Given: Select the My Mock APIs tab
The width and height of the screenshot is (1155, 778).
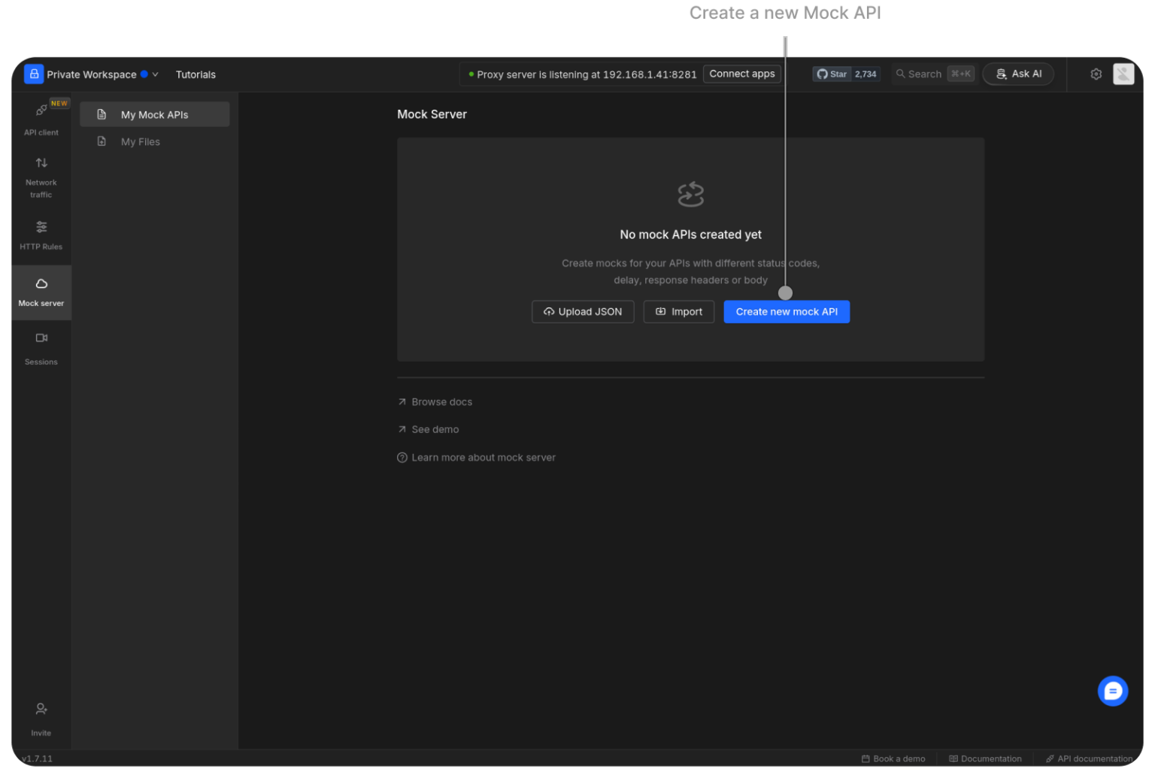Looking at the screenshot, I should tap(153, 114).
